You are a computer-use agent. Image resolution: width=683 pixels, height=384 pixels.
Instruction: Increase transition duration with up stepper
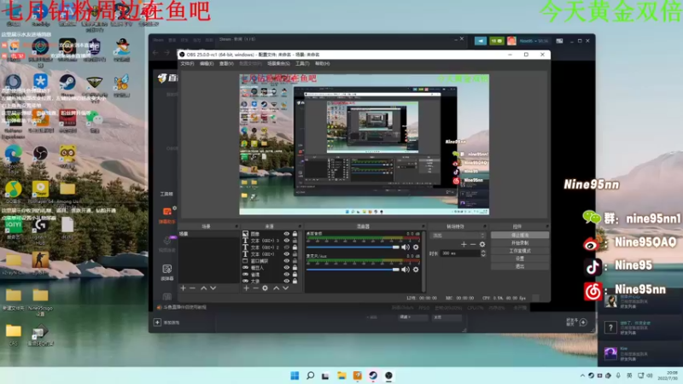(x=483, y=251)
